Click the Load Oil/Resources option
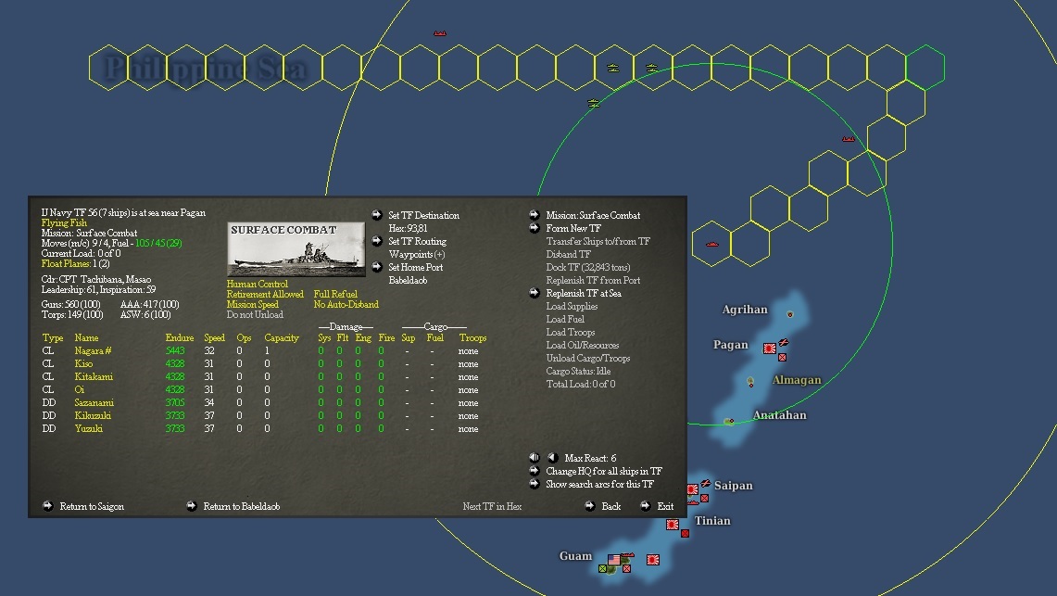 [x=583, y=345]
